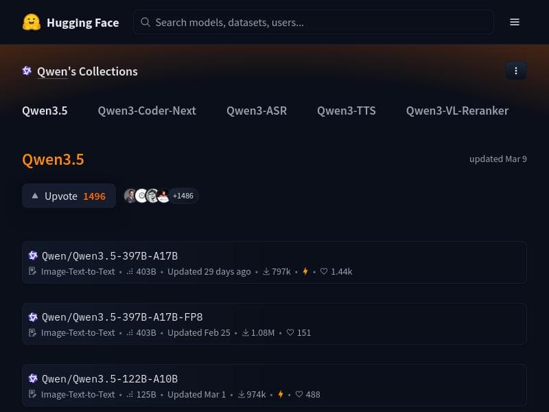Click the Qwen logo beside Qwen's Collections
549x412 pixels.
(x=27, y=71)
